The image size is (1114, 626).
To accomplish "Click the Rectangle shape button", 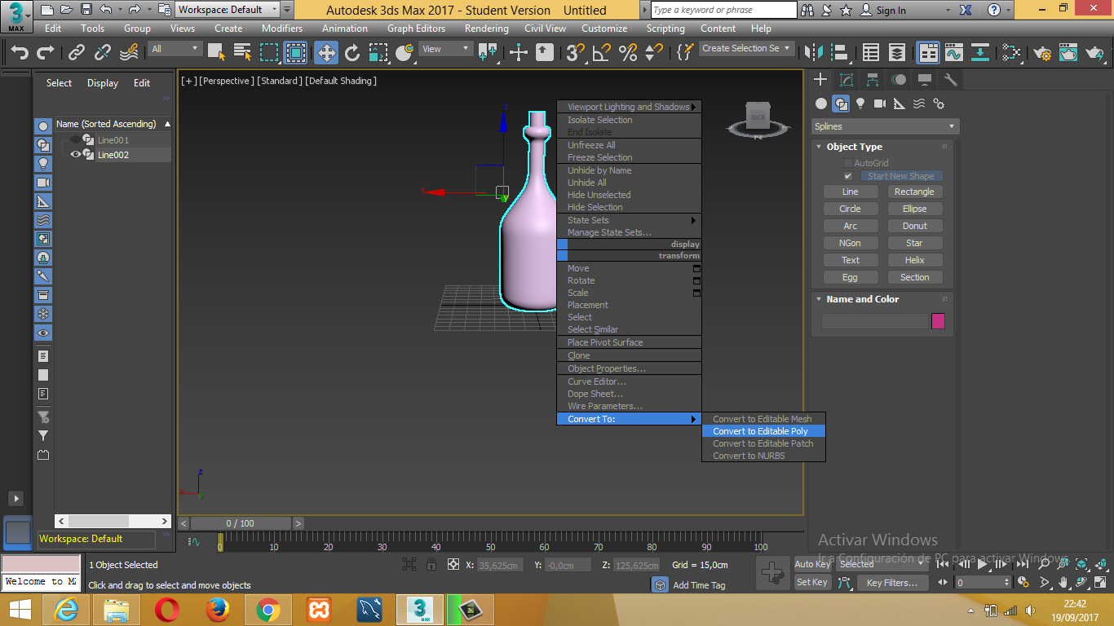I will point(914,192).
